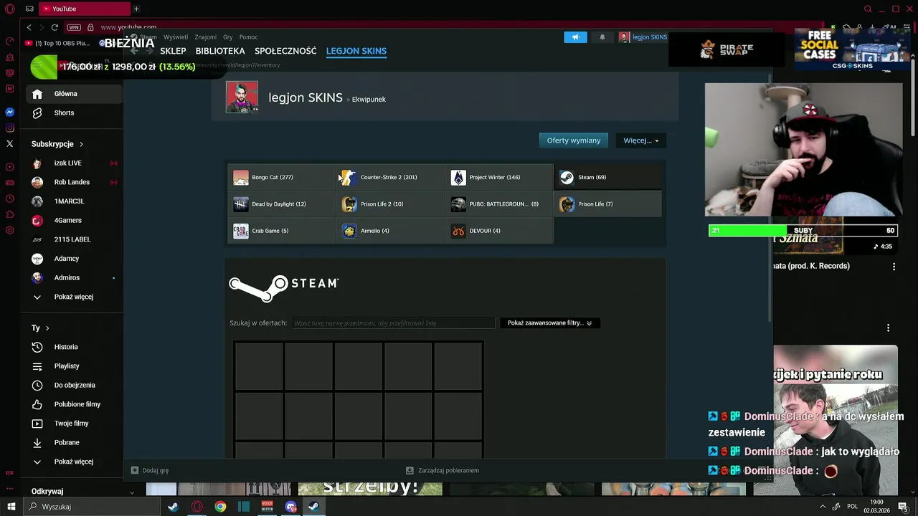The height and width of the screenshot is (516, 918).
Task: Open Crab Game (5) inventory
Action: [282, 231]
